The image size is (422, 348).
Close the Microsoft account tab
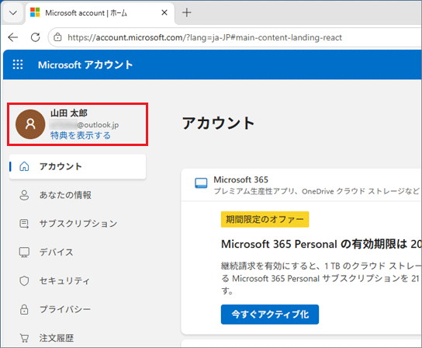[x=164, y=12]
